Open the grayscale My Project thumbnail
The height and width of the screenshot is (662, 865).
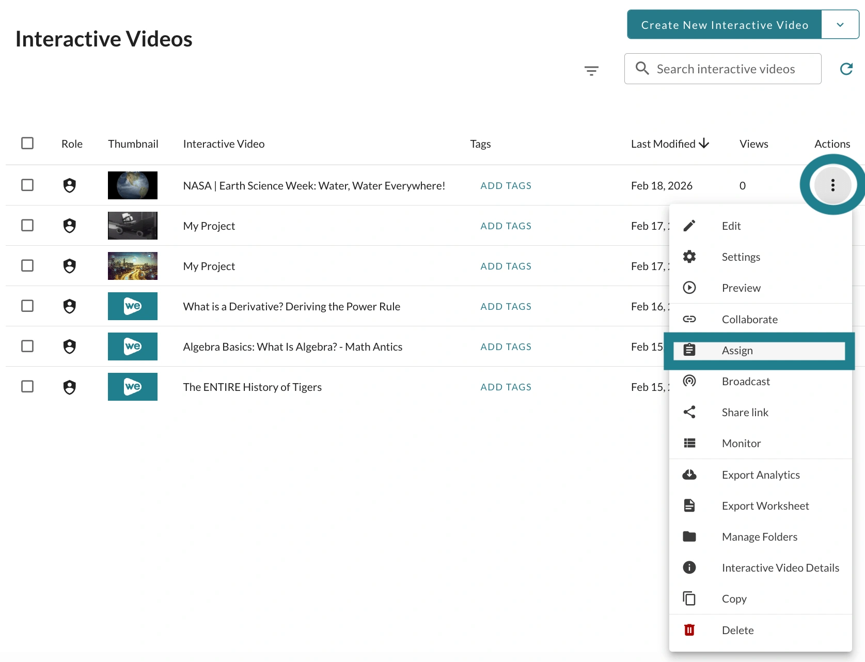133,226
